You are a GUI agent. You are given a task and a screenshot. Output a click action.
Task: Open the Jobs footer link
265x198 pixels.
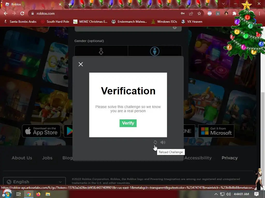pyautogui.click(x=47, y=158)
